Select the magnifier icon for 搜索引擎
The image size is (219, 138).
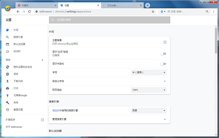(7, 37)
